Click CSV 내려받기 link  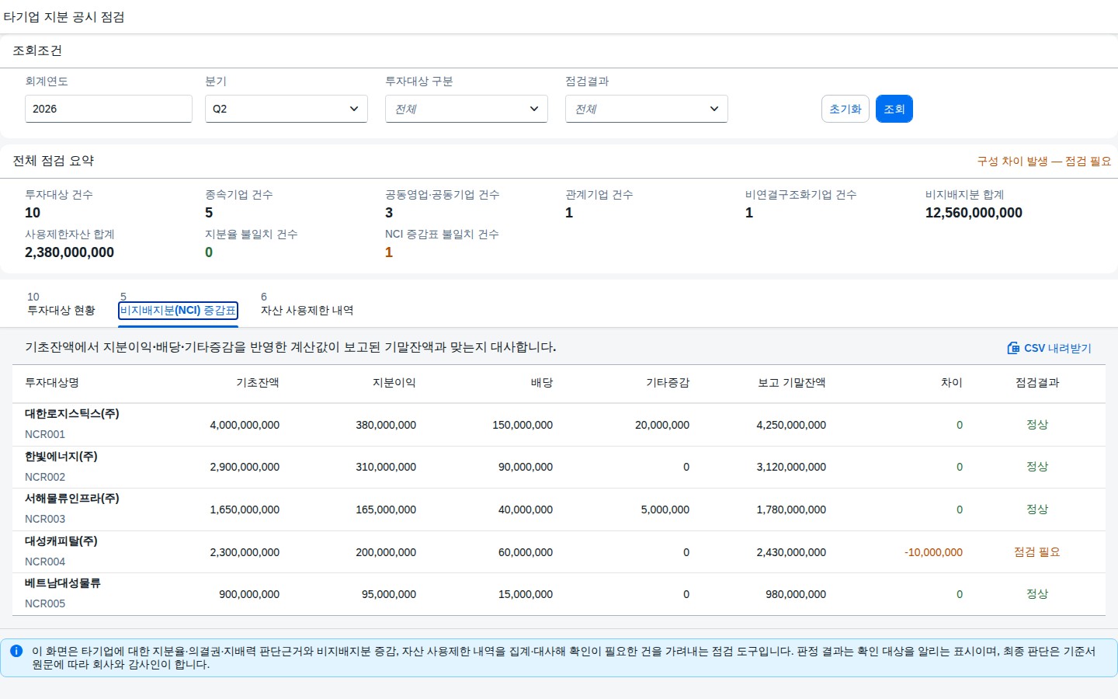pyautogui.click(x=1049, y=348)
